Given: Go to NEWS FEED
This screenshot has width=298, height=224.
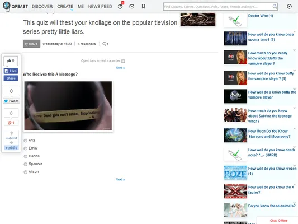Looking at the screenshot, I should pyautogui.click(x=100, y=7).
